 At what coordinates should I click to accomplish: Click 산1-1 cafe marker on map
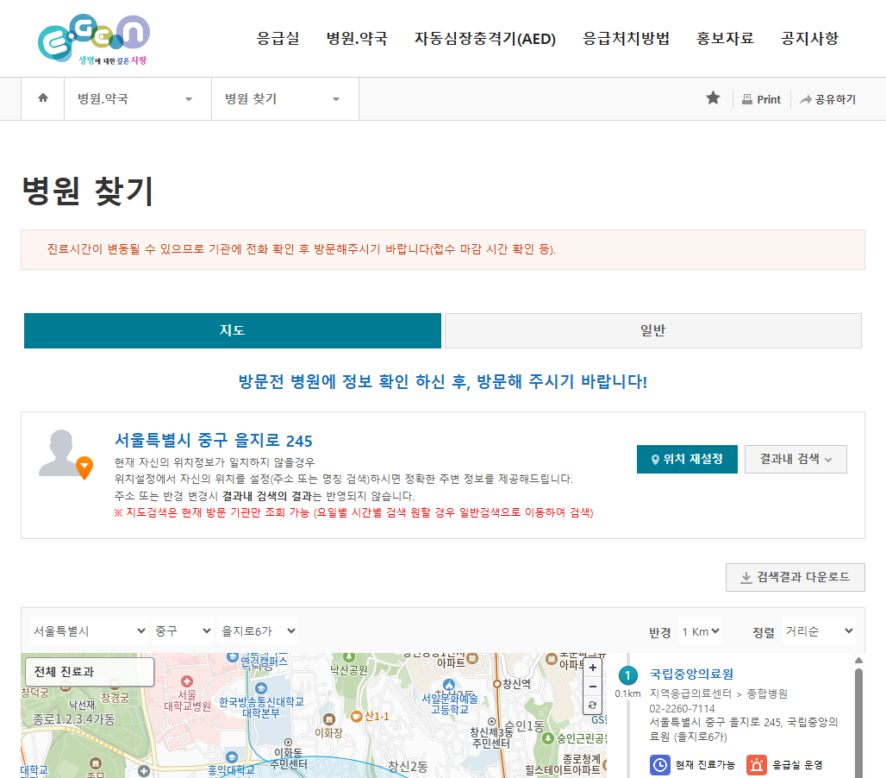[356, 717]
